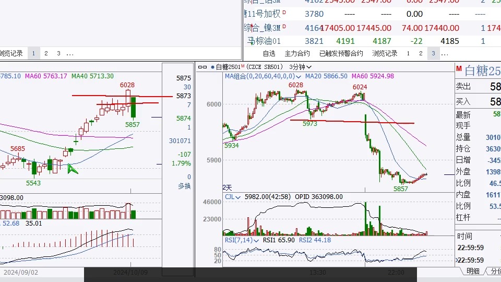Image resolution: width=501 pixels, height=282 pixels.
Task: Select the 综合_镍3M quote row
Action: click(263, 28)
